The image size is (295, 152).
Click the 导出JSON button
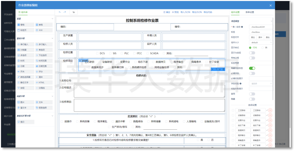197,12
